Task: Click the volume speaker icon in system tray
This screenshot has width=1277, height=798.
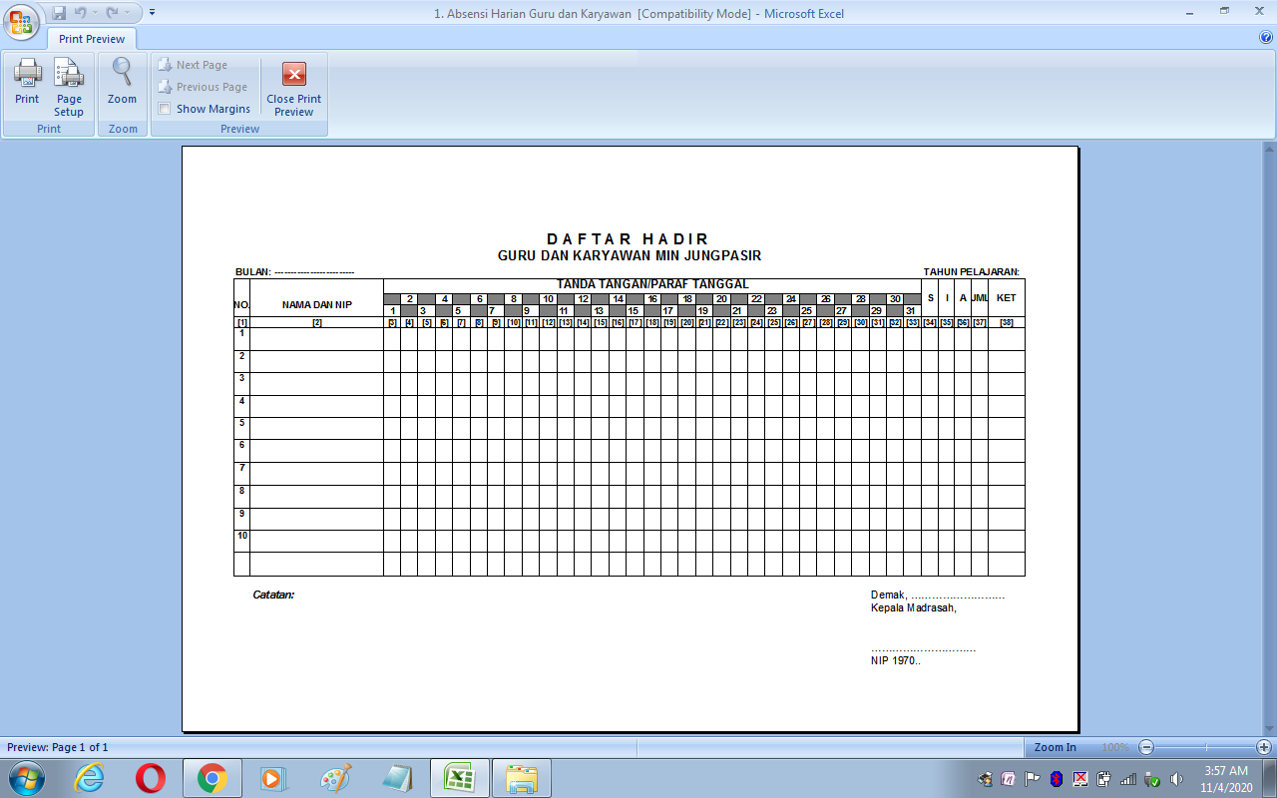Action: 1176,779
